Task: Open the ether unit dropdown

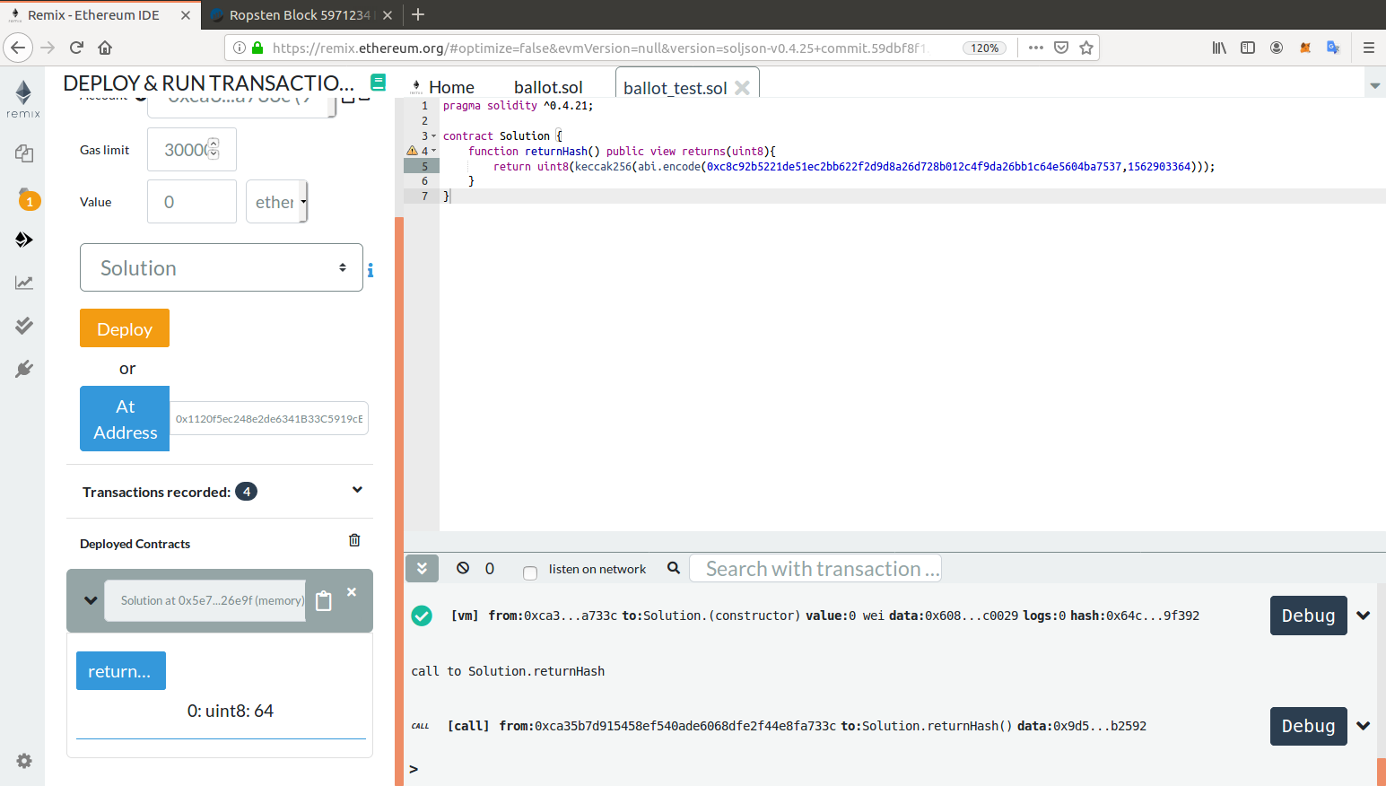Action: [x=277, y=202]
